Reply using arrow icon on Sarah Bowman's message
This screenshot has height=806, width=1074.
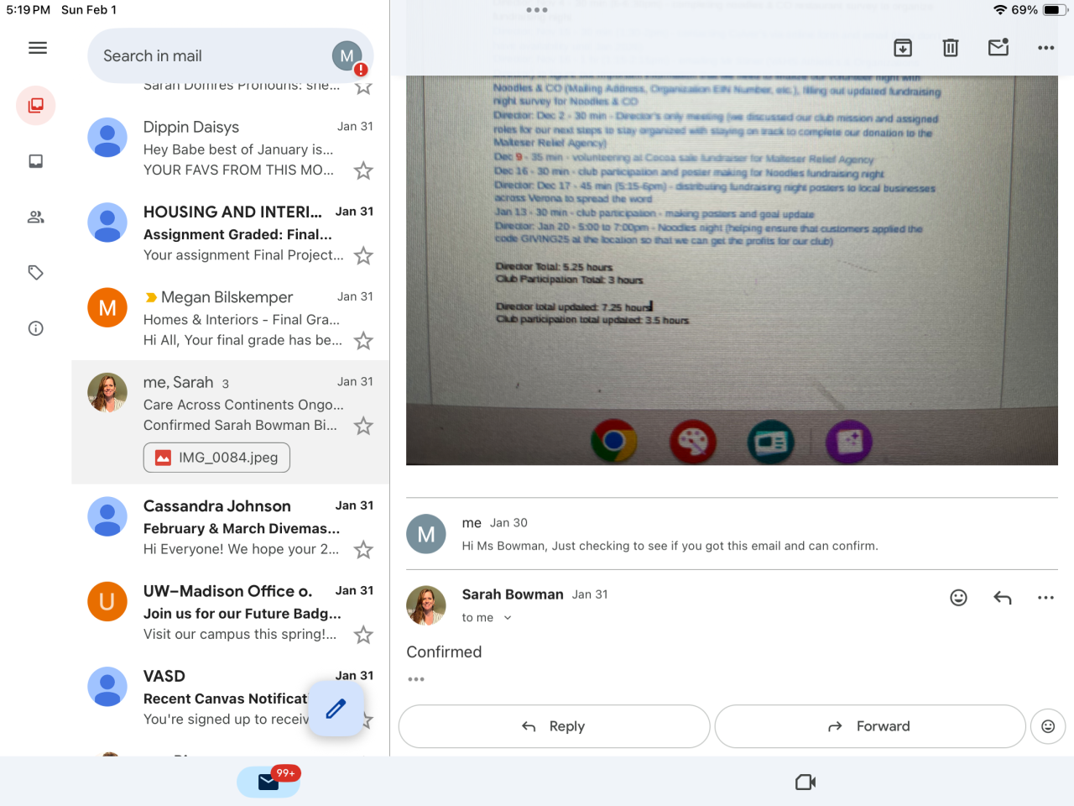pos(1003,598)
